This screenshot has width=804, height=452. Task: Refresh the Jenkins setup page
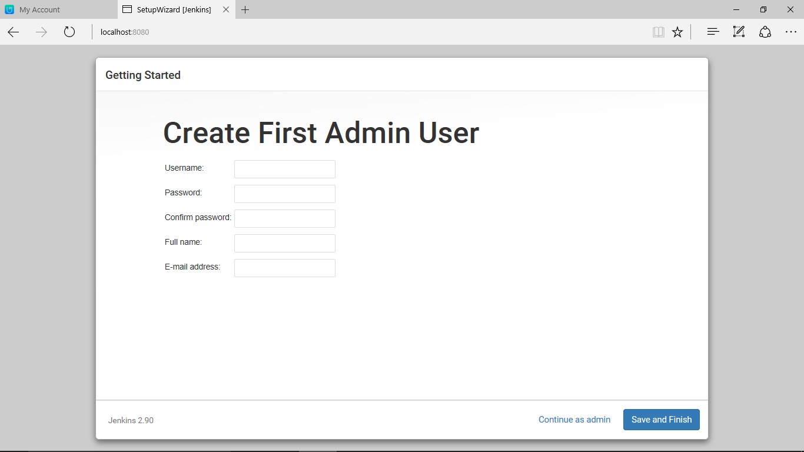[x=69, y=32]
